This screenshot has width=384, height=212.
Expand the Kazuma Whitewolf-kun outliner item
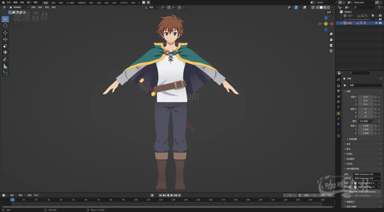pyautogui.click(x=341, y=19)
